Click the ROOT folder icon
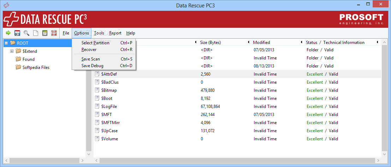The height and width of the screenshot is (167, 391). click(x=13, y=43)
